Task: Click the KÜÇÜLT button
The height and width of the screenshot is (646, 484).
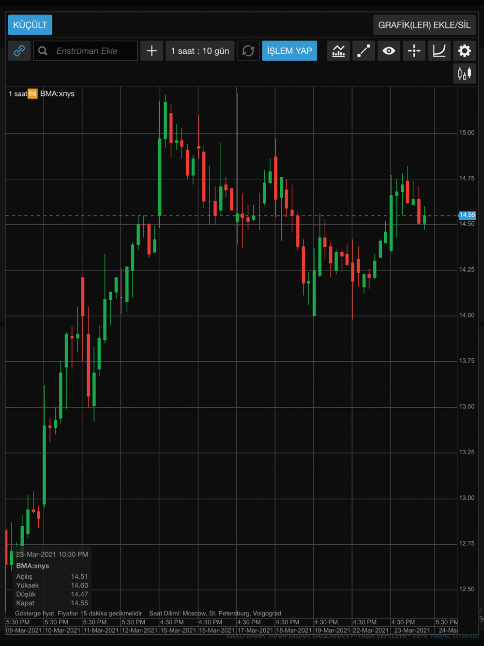Action: pyautogui.click(x=30, y=25)
